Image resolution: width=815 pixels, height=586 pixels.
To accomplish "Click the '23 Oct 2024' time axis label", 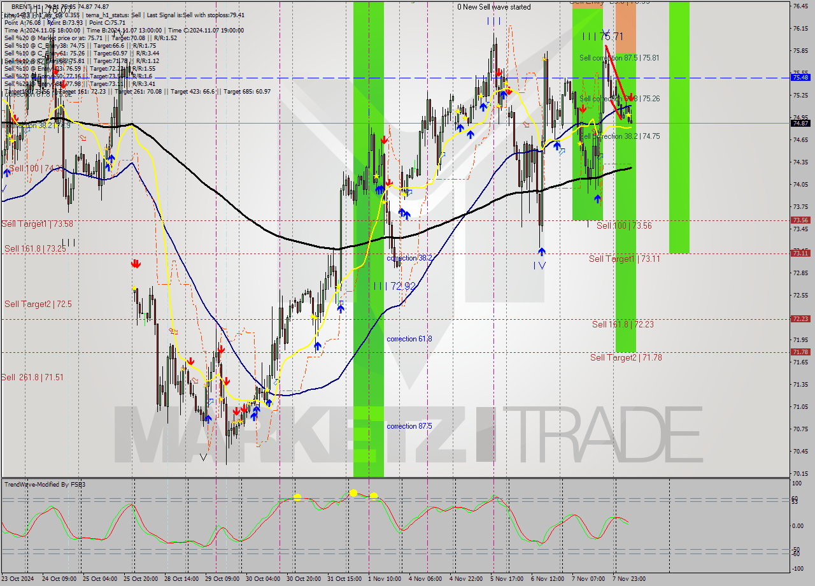I will 18,579.
